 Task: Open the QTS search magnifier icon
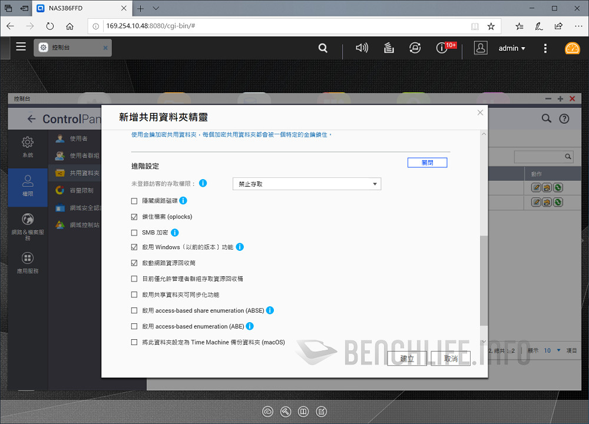pyautogui.click(x=323, y=48)
